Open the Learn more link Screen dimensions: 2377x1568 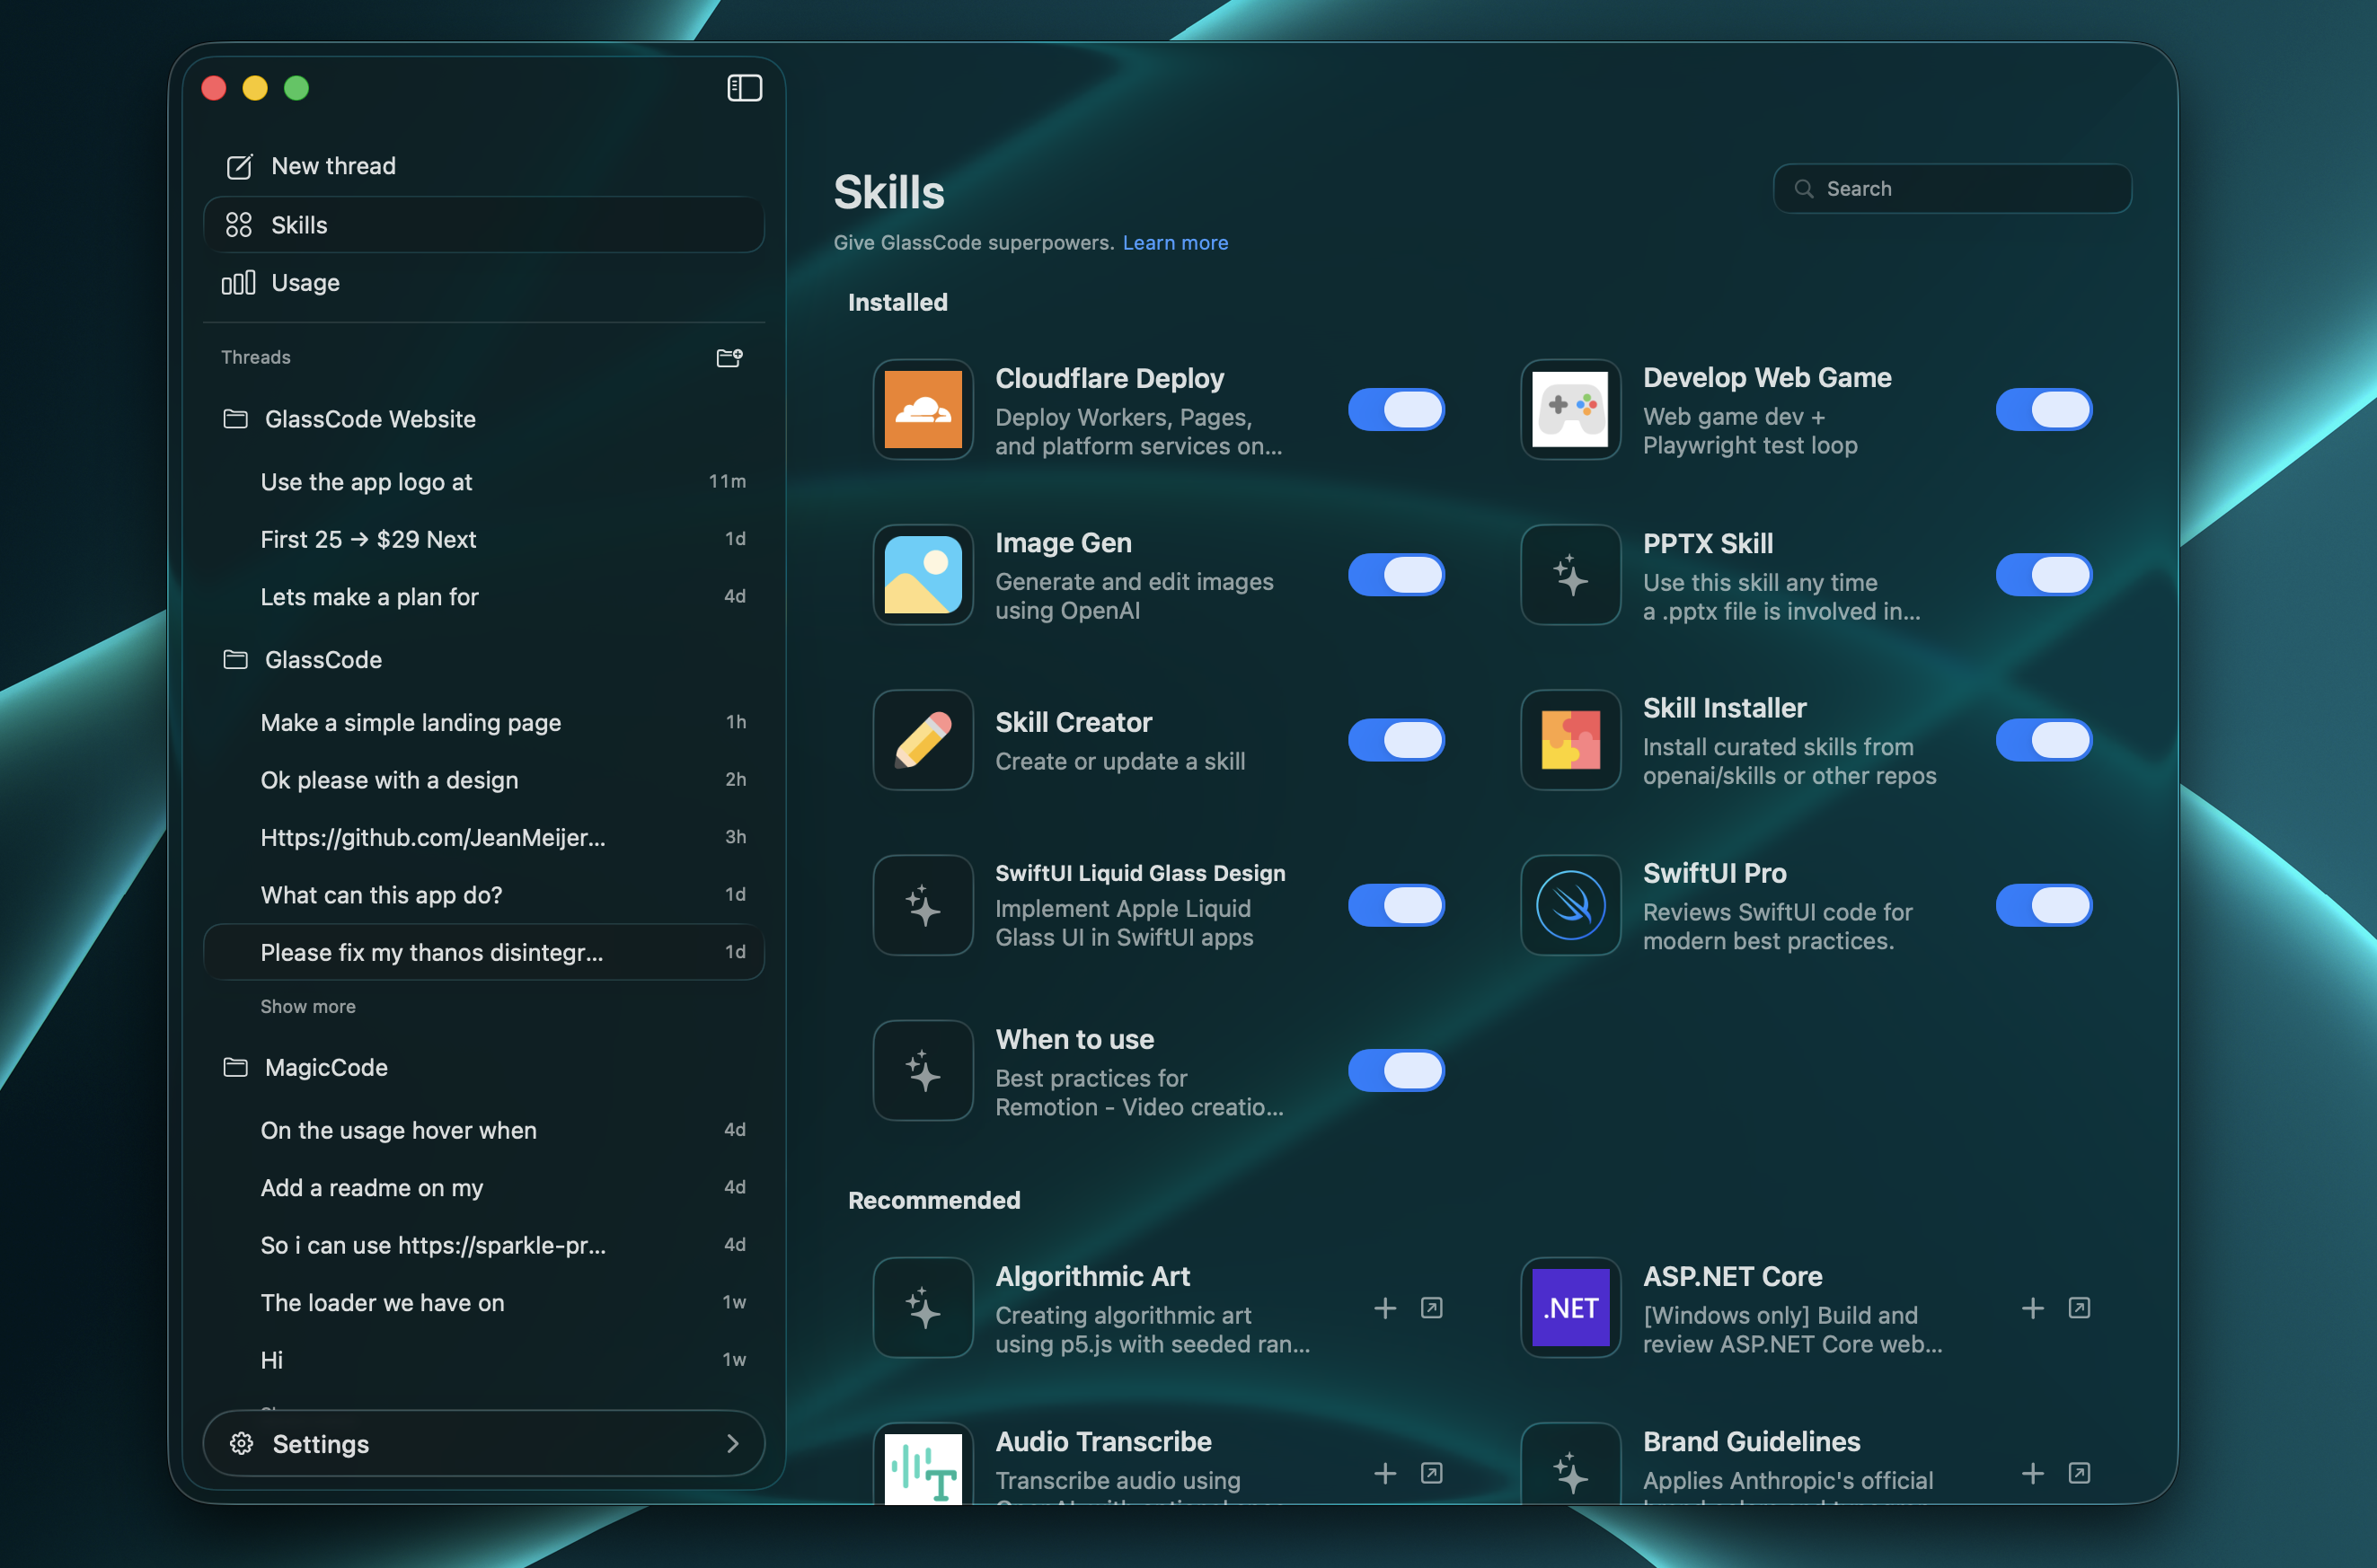1175,243
